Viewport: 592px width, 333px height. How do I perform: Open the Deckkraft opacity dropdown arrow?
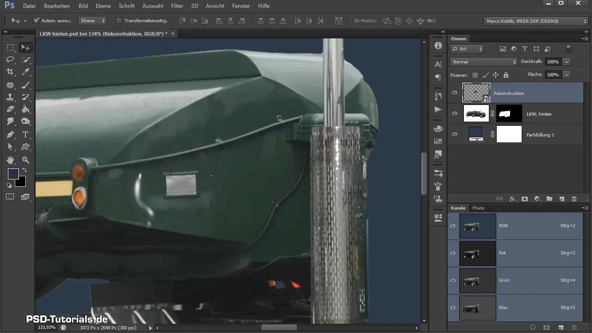pos(567,62)
